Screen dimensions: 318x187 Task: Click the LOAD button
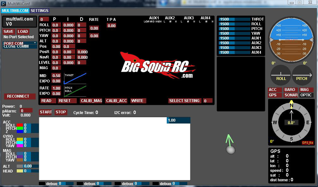pos(23,32)
